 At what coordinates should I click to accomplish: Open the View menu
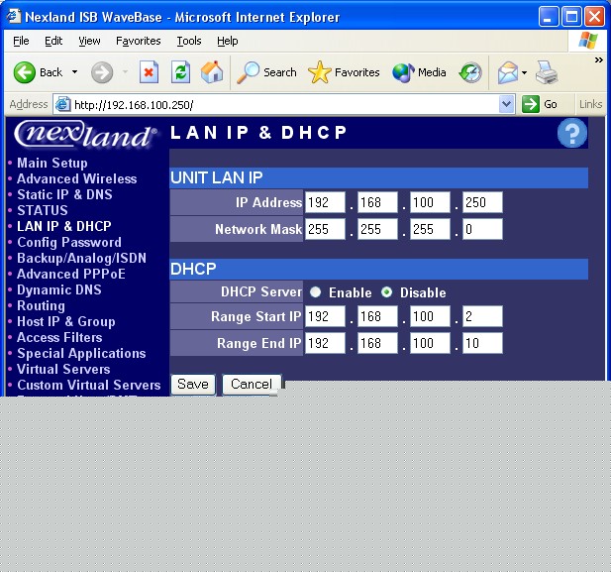(89, 41)
